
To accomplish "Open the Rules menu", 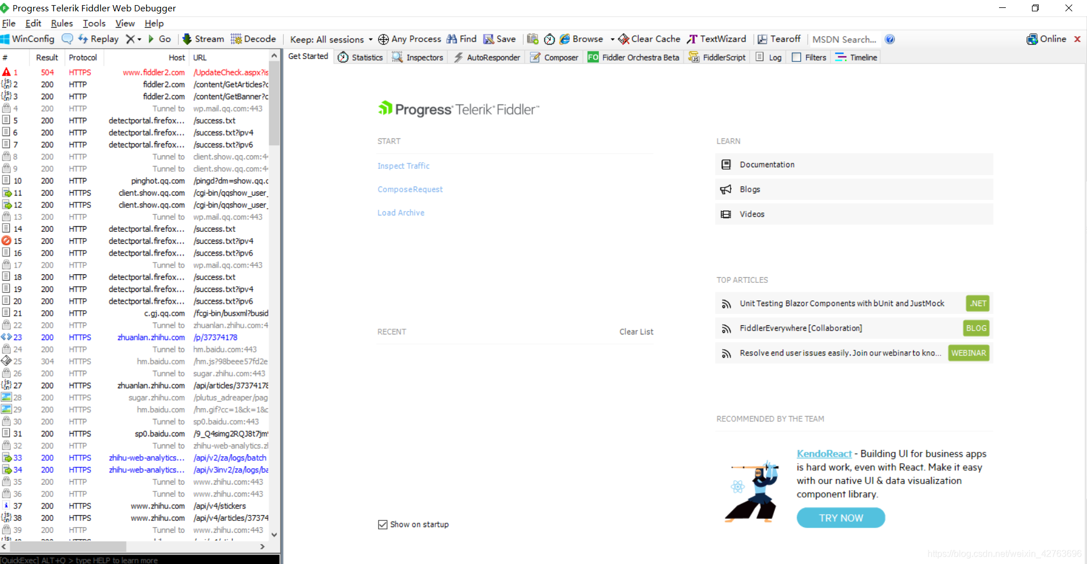I will tap(62, 23).
